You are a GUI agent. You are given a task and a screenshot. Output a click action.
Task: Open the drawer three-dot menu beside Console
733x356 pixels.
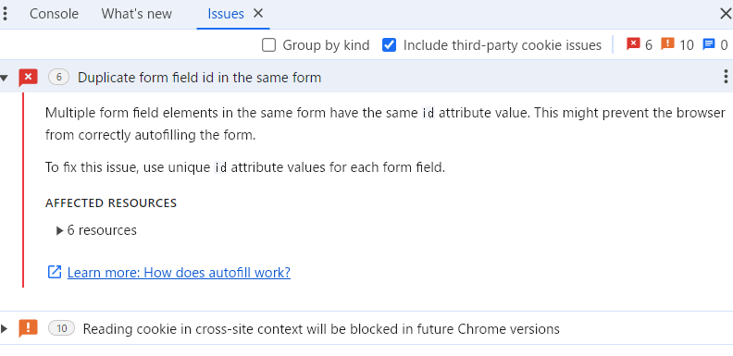click(5, 14)
